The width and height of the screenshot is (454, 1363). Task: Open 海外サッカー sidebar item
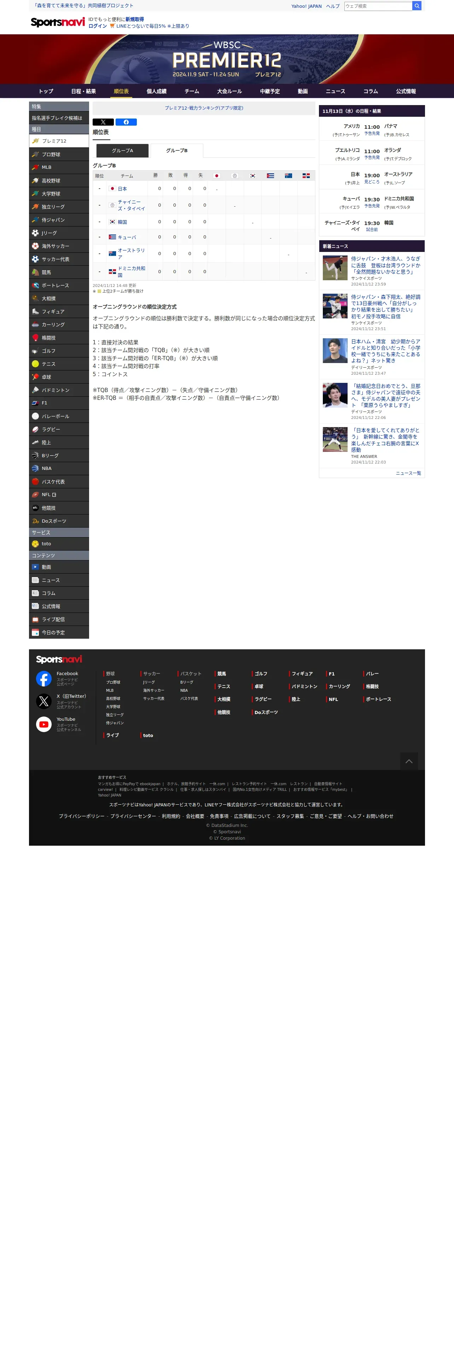coord(59,246)
